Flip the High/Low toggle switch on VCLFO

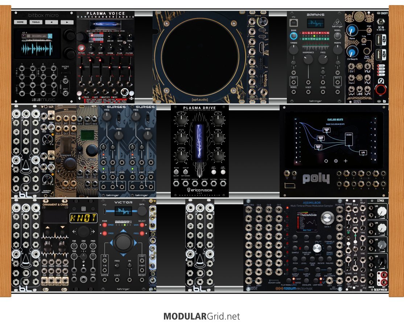pyautogui.click(x=369, y=30)
